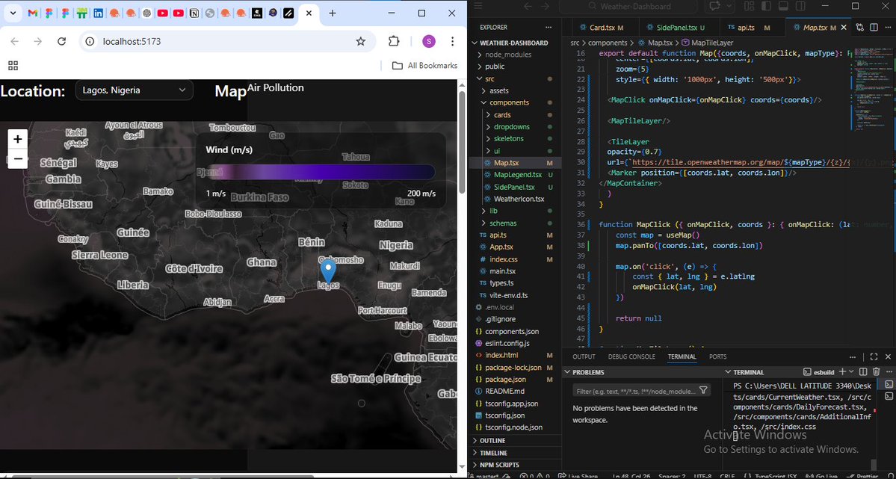Screen dimensions: 896x479
Task: Kill the terminal using the trash icon
Action: (x=876, y=371)
